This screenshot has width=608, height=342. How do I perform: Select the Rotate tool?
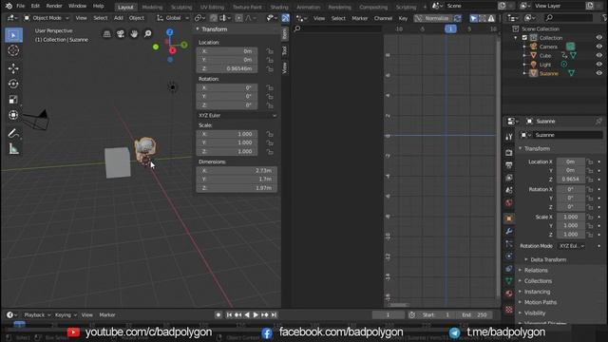13,84
